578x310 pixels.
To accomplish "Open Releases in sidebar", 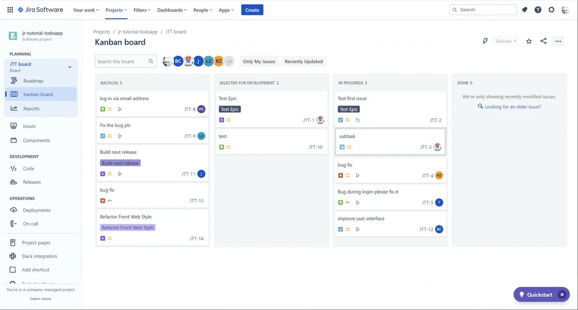I will click(x=41, y=182).
